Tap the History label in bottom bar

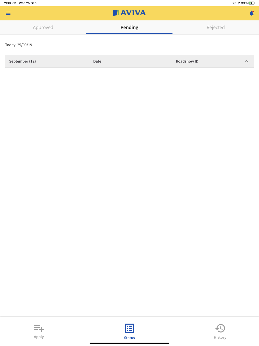(220, 337)
